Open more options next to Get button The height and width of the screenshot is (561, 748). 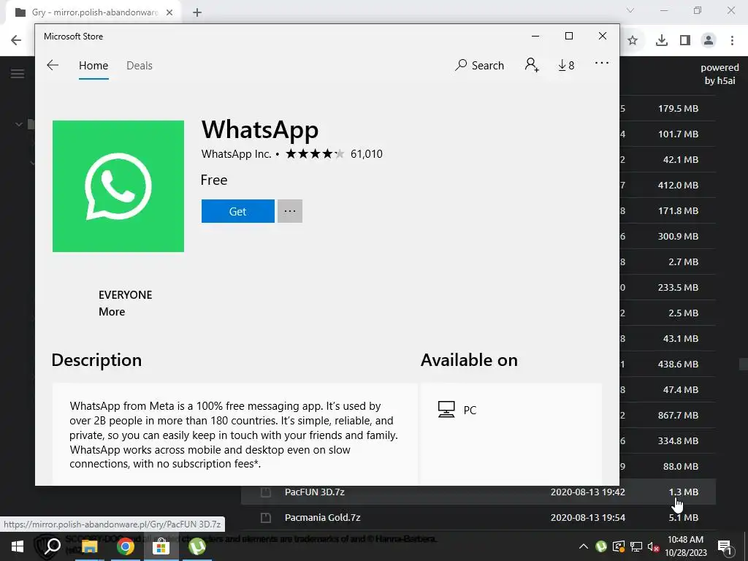point(290,211)
